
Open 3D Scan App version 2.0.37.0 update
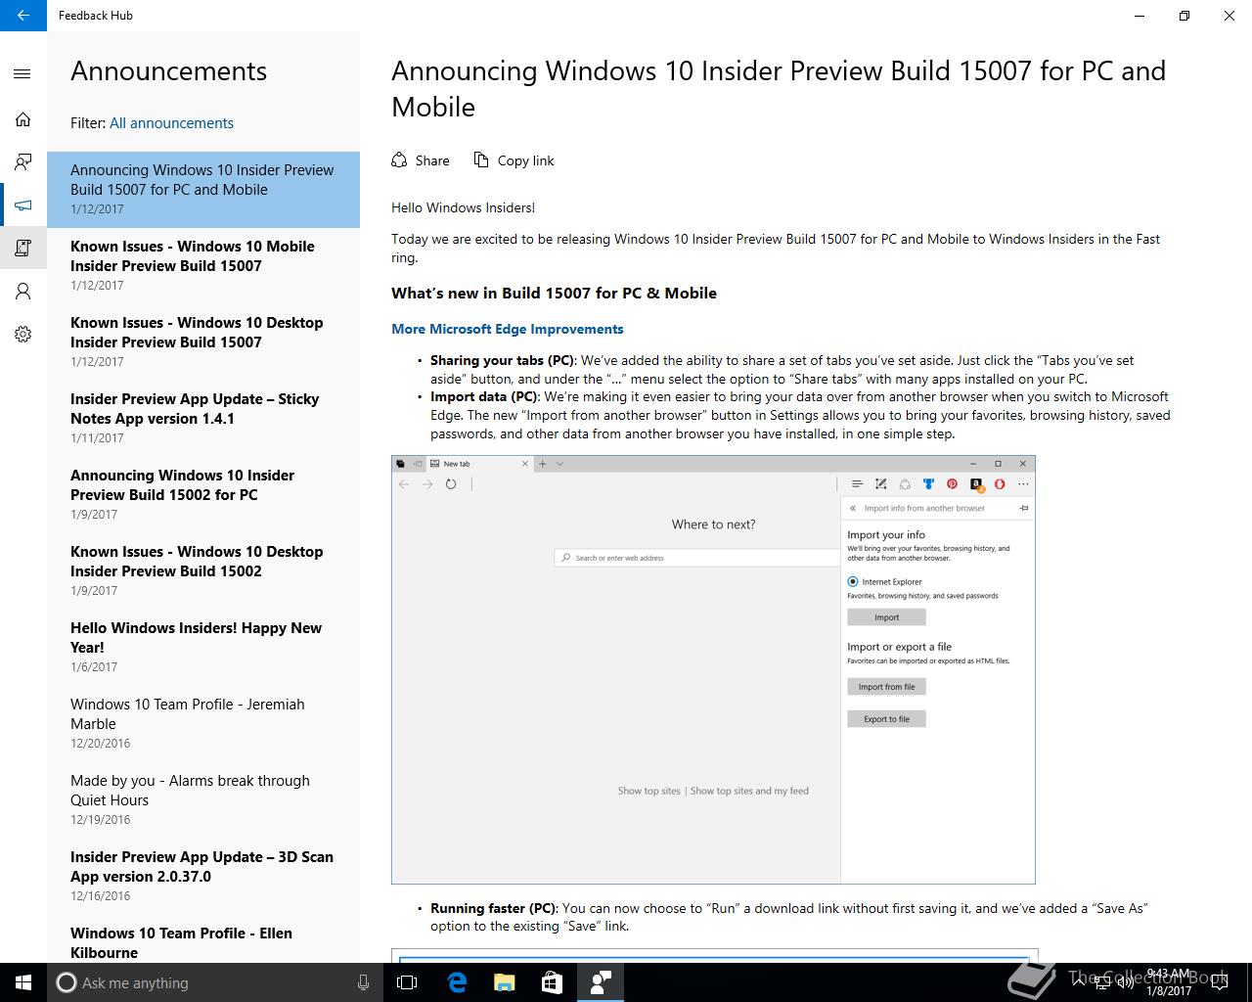[203, 877]
